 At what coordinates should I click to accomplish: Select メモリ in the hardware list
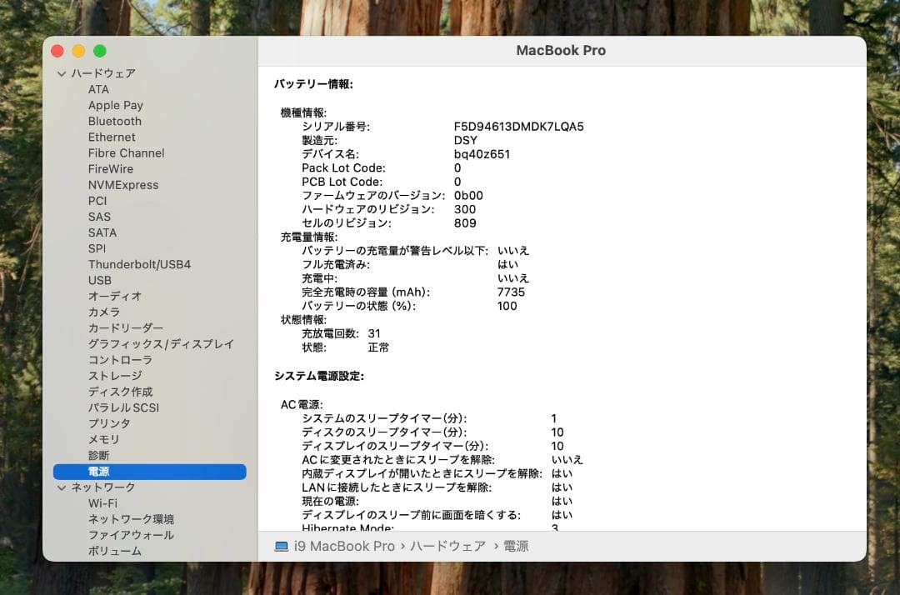(x=104, y=439)
